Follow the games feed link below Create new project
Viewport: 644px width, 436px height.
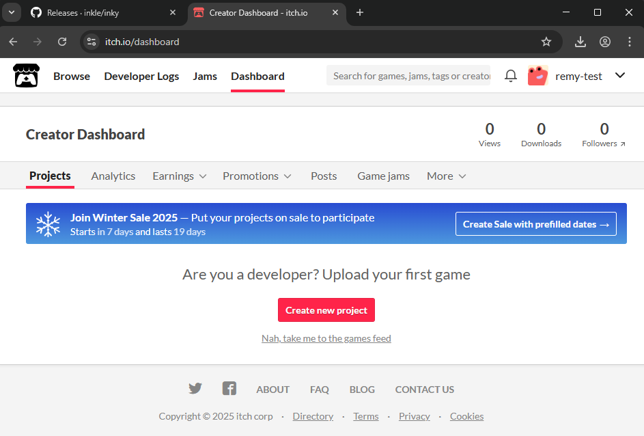[326, 338]
